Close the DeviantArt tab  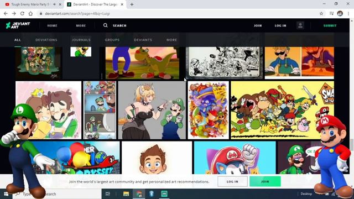(x=122, y=4)
